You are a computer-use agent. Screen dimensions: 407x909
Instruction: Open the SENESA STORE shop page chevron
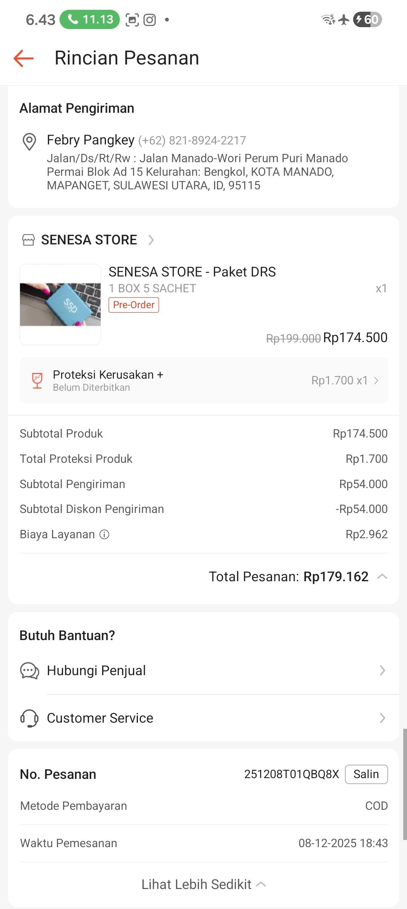coord(151,240)
